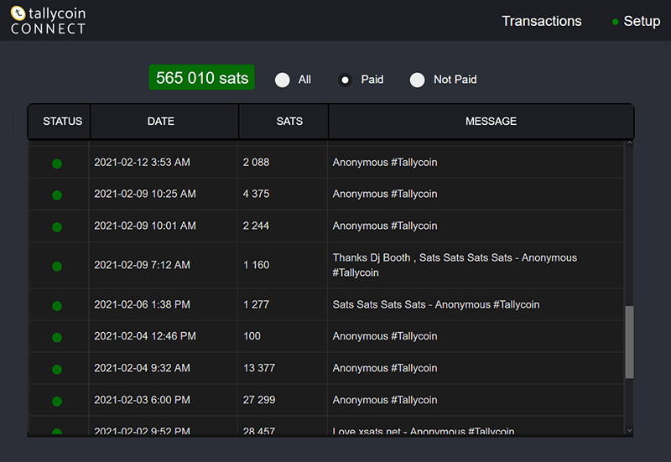
Task: Select date 2021-02-03 6:00 PM
Action: pyautogui.click(x=142, y=400)
